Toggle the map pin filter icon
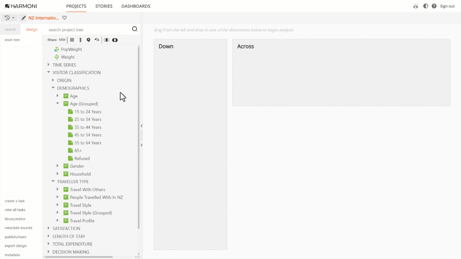This screenshot has width=461, height=259. (88, 40)
